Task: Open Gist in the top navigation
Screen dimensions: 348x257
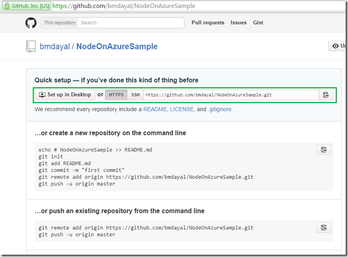Action: (x=258, y=22)
